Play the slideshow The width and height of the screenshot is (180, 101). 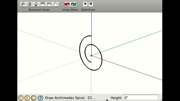pyautogui.click(x=85, y=4)
